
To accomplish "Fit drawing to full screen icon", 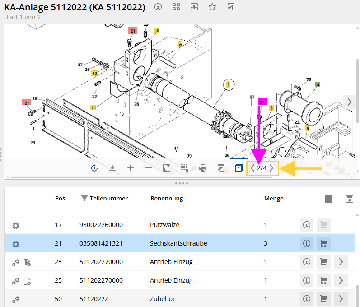I will point(167,168).
